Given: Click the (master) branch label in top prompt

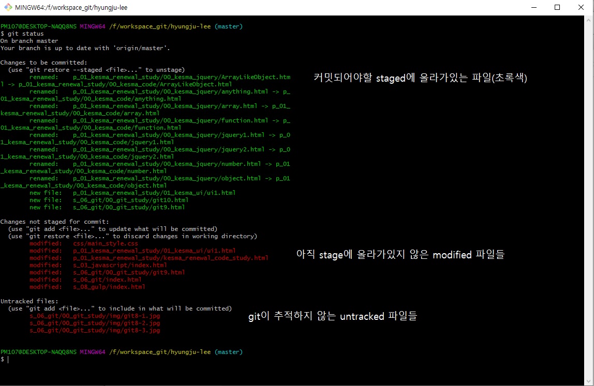Looking at the screenshot, I should pyautogui.click(x=228, y=26).
